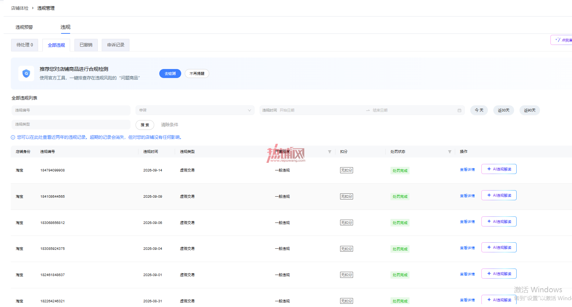Click the 去检测 button
Screen dimensions: 572x307
(170, 73)
